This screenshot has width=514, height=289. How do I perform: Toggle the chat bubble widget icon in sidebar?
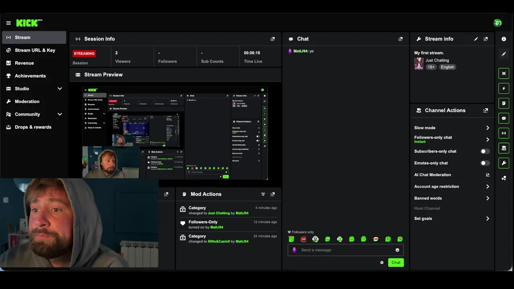[504, 118]
